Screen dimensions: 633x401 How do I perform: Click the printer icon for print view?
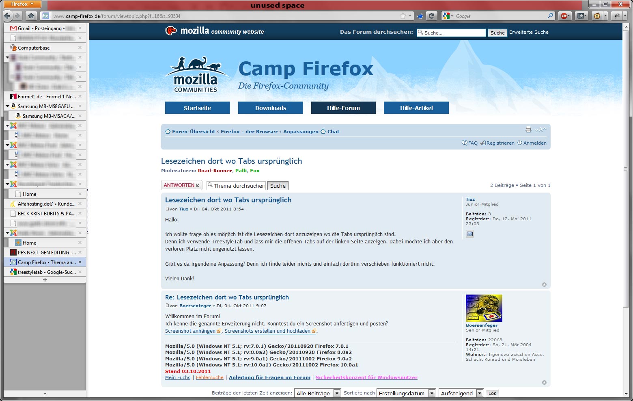(x=528, y=130)
